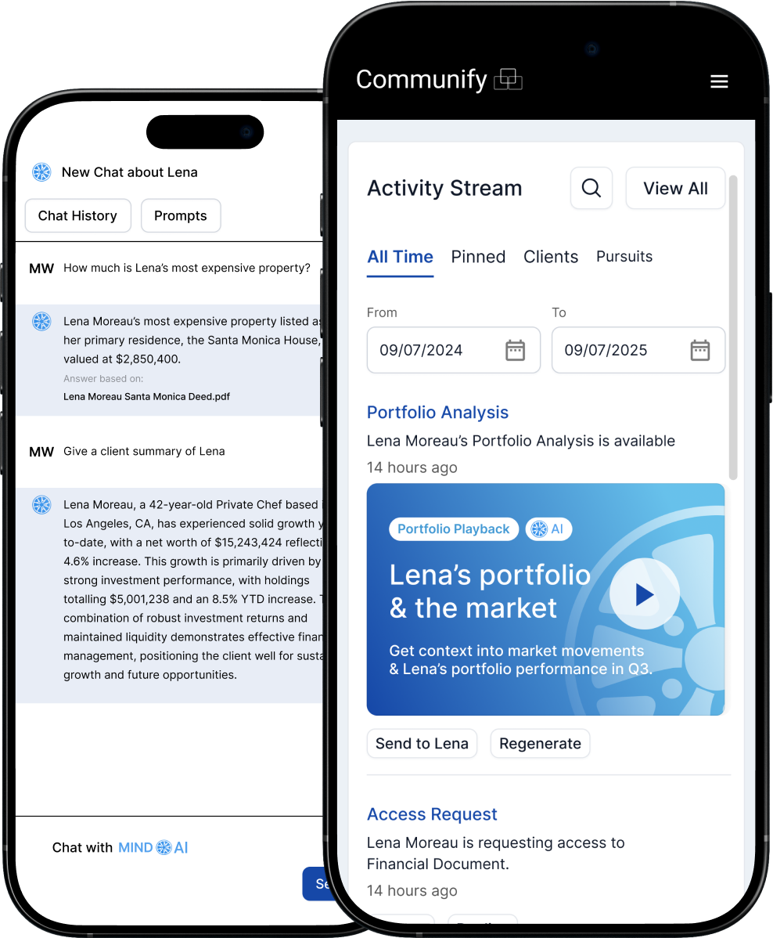Click the AI badge on portfolio card
The image size is (773, 938).
[x=548, y=529]
